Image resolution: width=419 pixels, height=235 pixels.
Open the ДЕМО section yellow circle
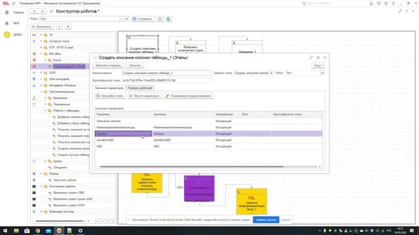(7, 35)
